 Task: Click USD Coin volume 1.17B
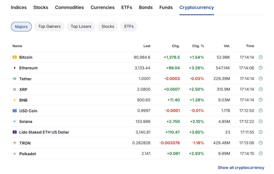(225, 111)
